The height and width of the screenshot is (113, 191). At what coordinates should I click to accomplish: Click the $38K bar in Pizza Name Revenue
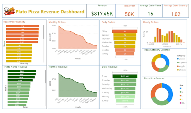[20, 80]
